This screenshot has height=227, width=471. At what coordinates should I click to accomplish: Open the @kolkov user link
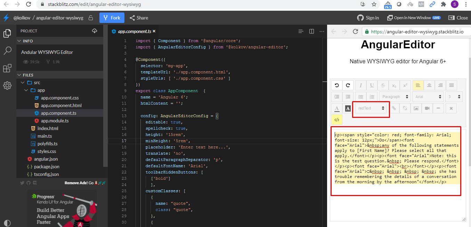point(22,18)
